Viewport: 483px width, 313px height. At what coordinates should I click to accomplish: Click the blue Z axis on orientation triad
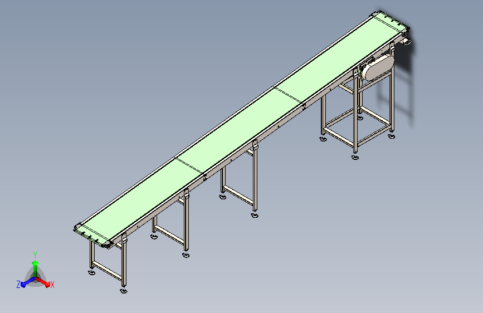click(28, 282)
